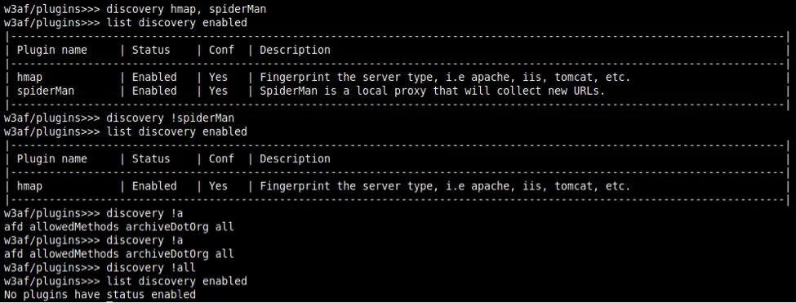Click the first 'discovery !a' command line

pyautogui.click(x=93, y=213)
